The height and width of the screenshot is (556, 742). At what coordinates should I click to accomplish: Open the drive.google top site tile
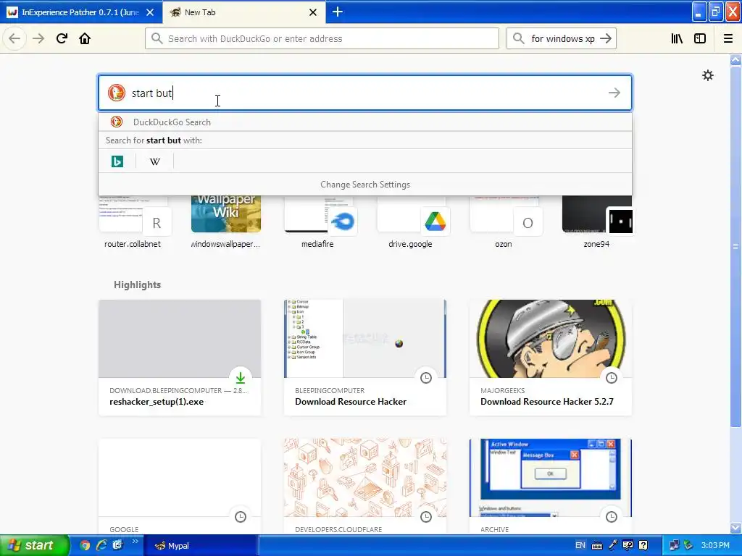coord(411,222)
